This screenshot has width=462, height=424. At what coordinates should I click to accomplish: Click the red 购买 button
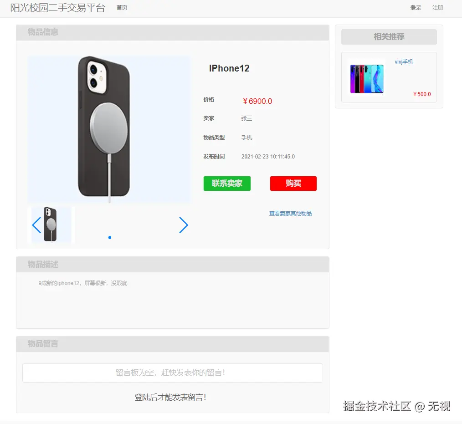(x=293, y=184)
